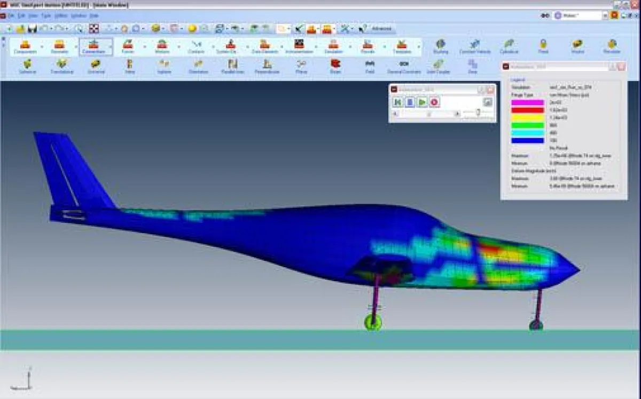Jump to the first animation frame
The width and height of the screenshot is (641, 399).
[398, 102]
